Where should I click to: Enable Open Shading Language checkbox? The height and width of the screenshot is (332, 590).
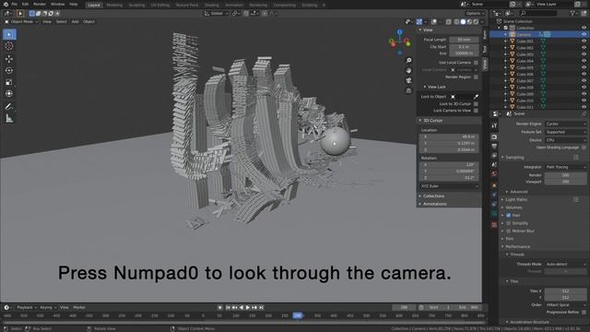584,148
